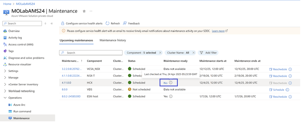Click info icon at VDS row end
302x125 pixels.
[x=287, y=90]
